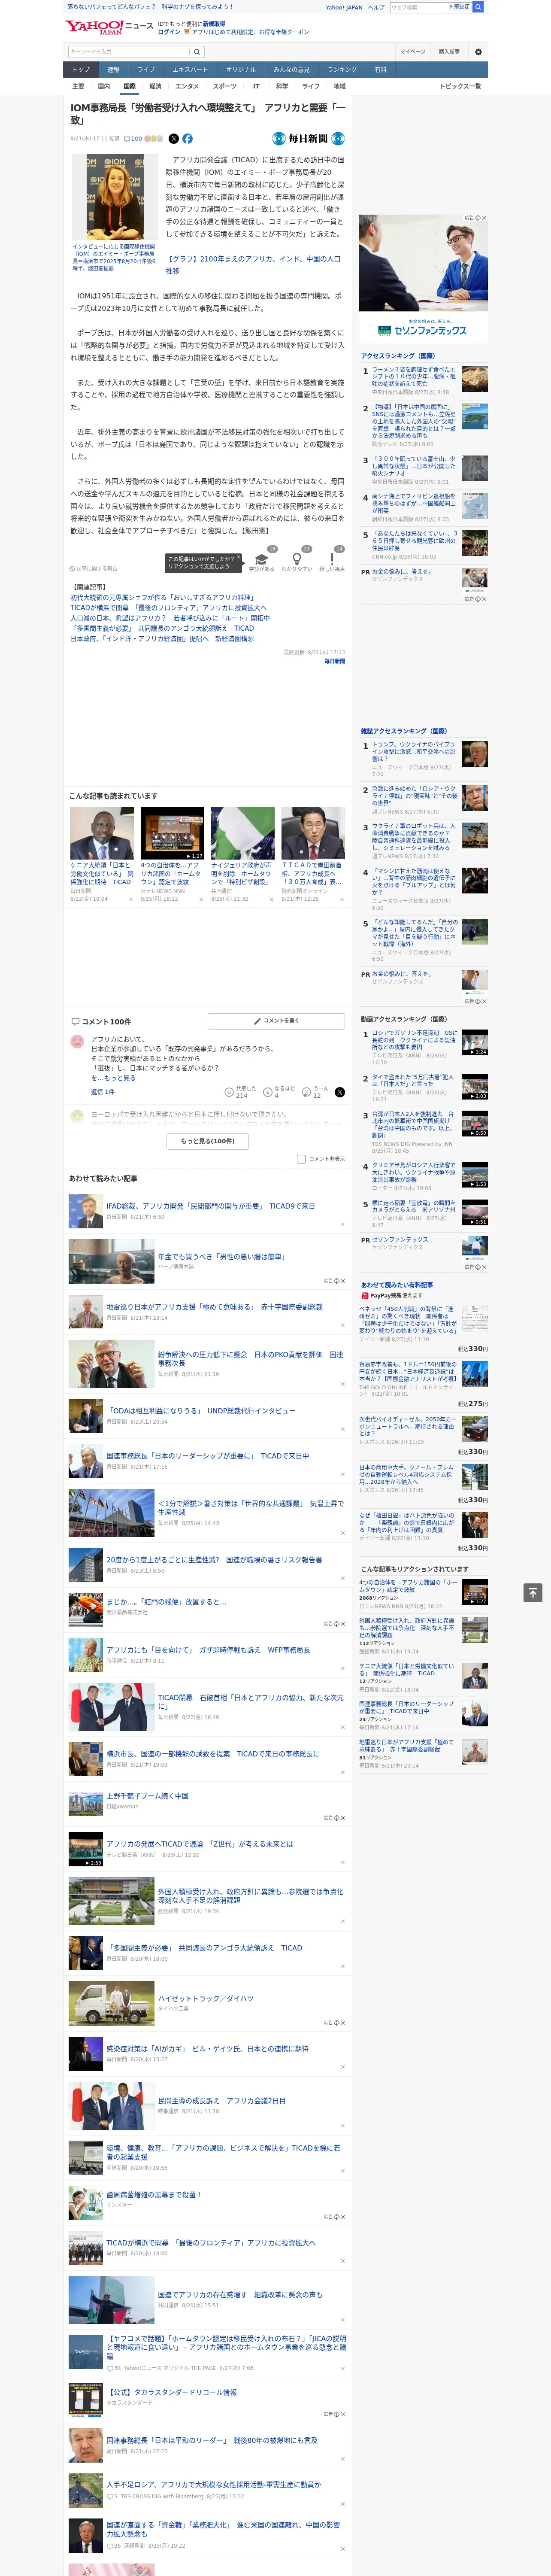Open 購入履歴 link
Image resolution: width=551 pixels, height=2576 pixels.
tap(449, 51)
